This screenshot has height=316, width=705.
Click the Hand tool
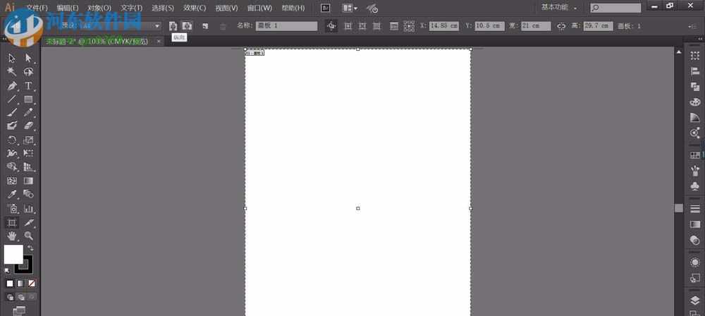(x=12, y=236)
